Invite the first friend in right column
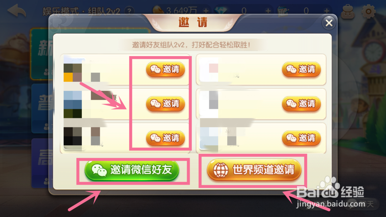This screenshot has height=217, width=386. pyautogui.click(x=301, y=69)
